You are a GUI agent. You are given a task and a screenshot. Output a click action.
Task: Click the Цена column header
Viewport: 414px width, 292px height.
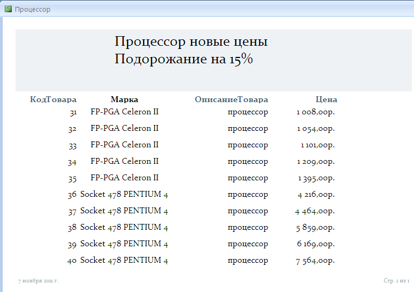[326, 99]
